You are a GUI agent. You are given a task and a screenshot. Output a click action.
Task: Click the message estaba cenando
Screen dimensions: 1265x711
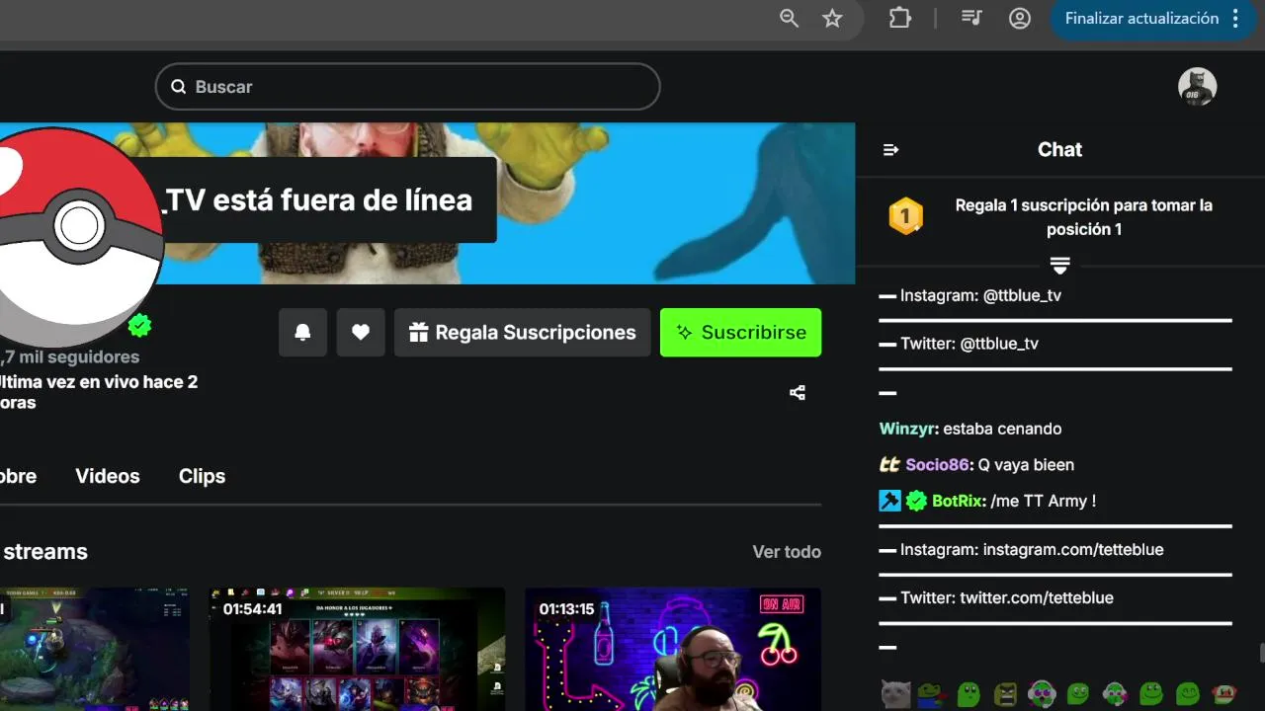pyautogui.click(x=1002, y=429)
